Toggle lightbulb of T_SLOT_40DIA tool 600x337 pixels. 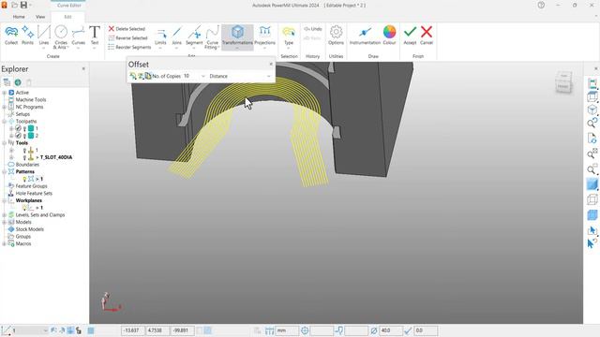click(24, 157)
